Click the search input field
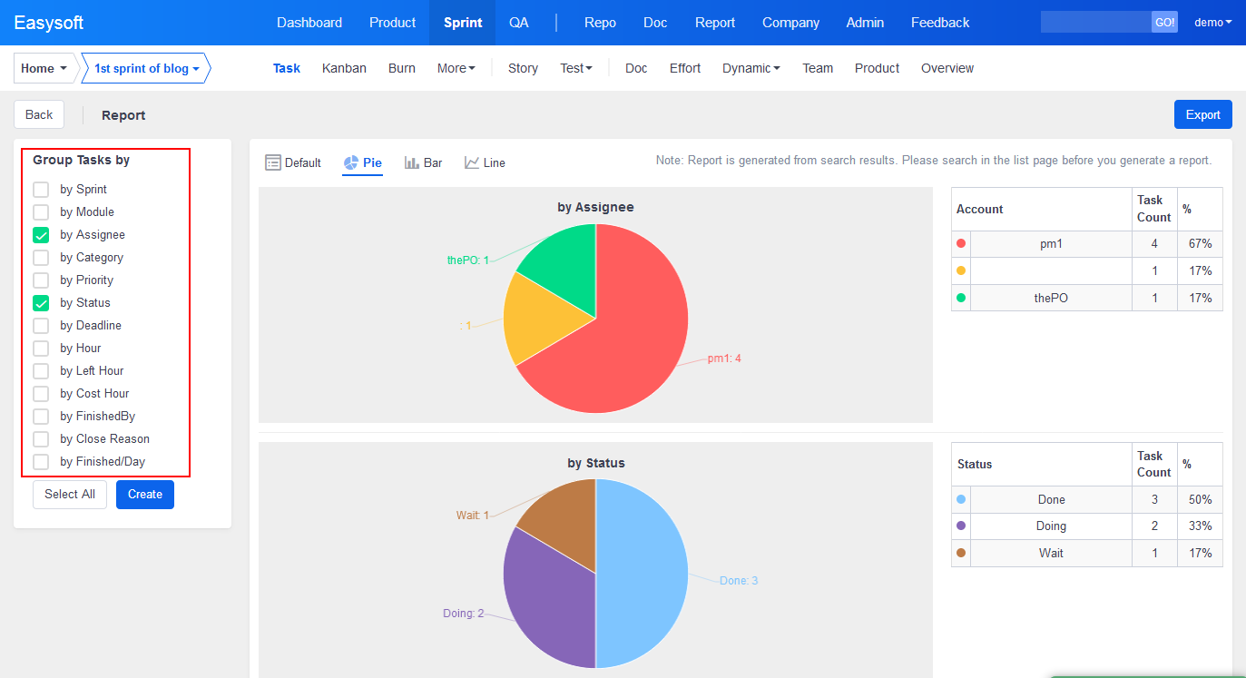Viewport: 1246px width, 678px height. click(1095, 23)
